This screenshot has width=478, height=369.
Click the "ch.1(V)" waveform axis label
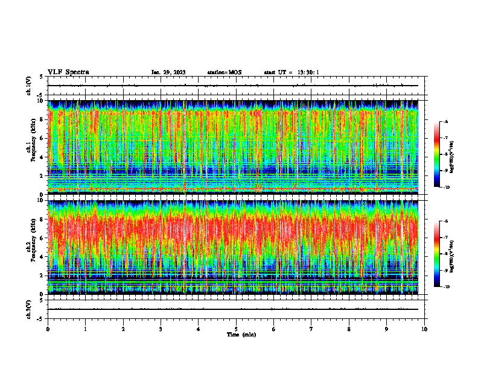click(29, 86)
